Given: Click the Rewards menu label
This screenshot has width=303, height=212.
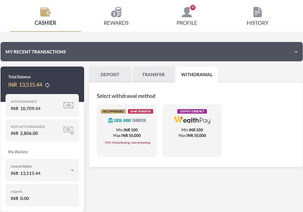Looking at the screenshot, I should pos(116,23).
